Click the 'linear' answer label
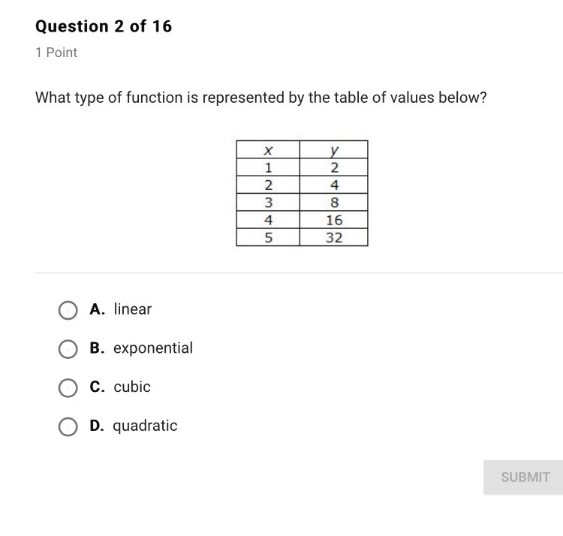563x536 pixels. [132, 309]
